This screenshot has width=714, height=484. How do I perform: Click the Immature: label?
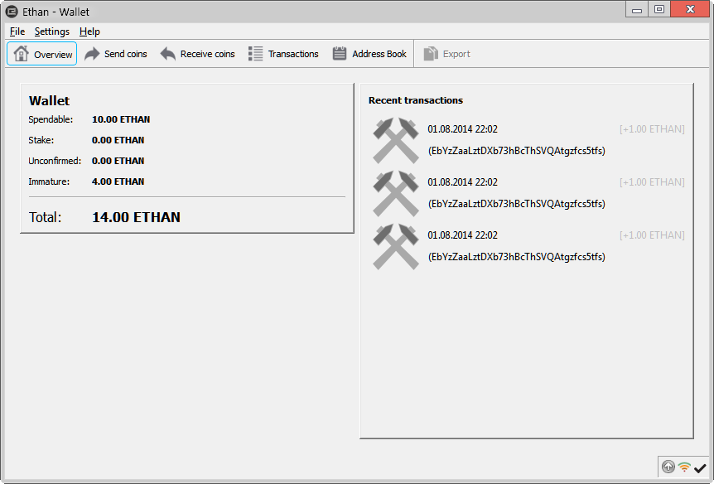(49, 181)
